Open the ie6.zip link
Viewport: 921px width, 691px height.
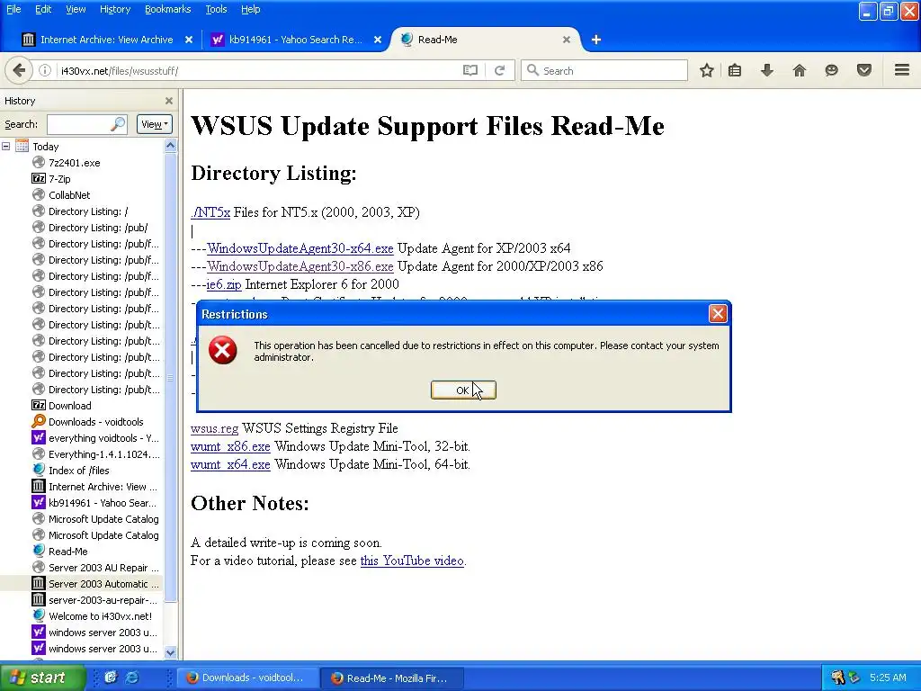click(x=224, y=284)
